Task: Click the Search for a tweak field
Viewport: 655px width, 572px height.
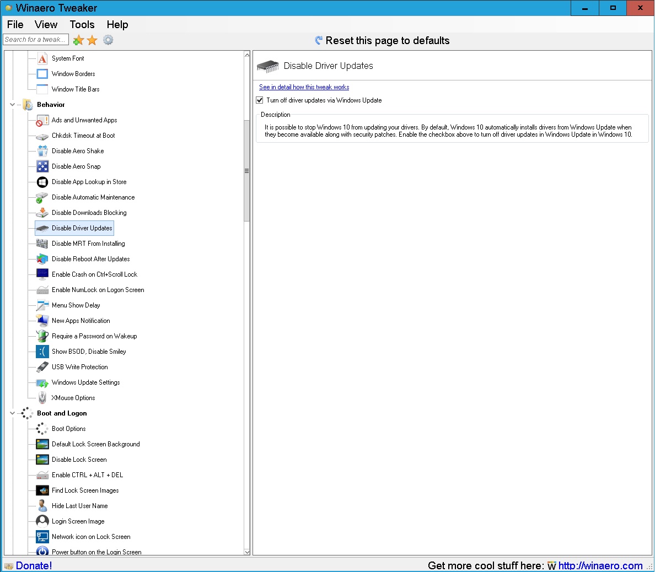Action: [36, 40]
